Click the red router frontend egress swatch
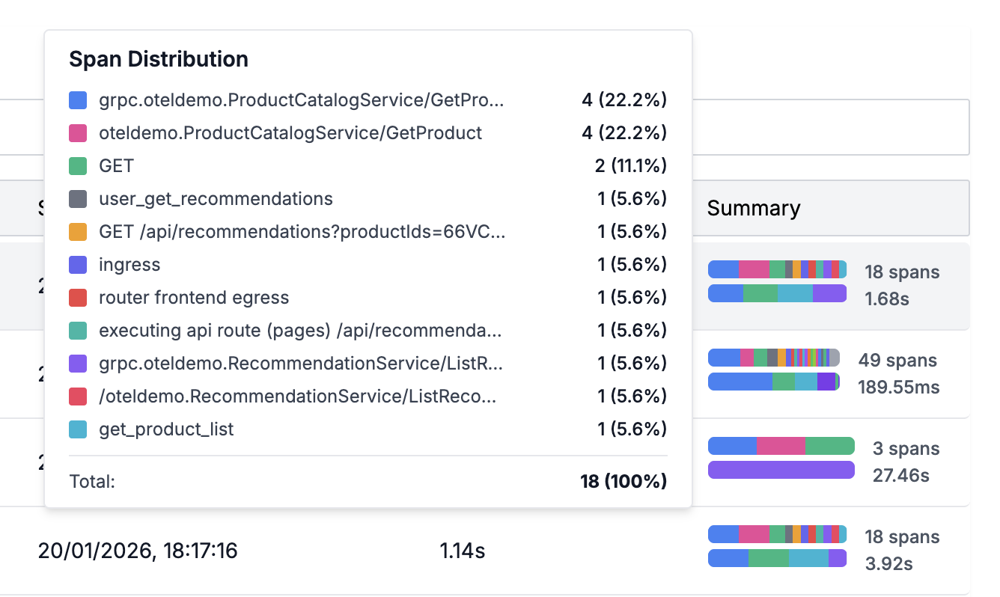 coord(79,298)
